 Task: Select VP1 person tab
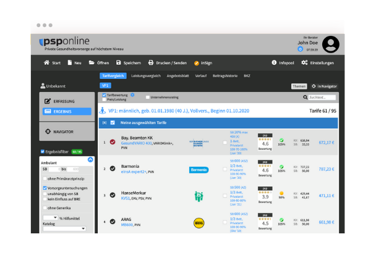click(105, 86)
